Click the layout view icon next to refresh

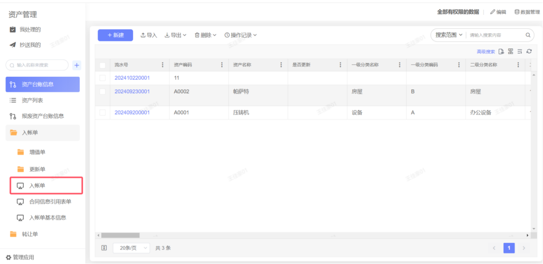(x=511, y=51)
